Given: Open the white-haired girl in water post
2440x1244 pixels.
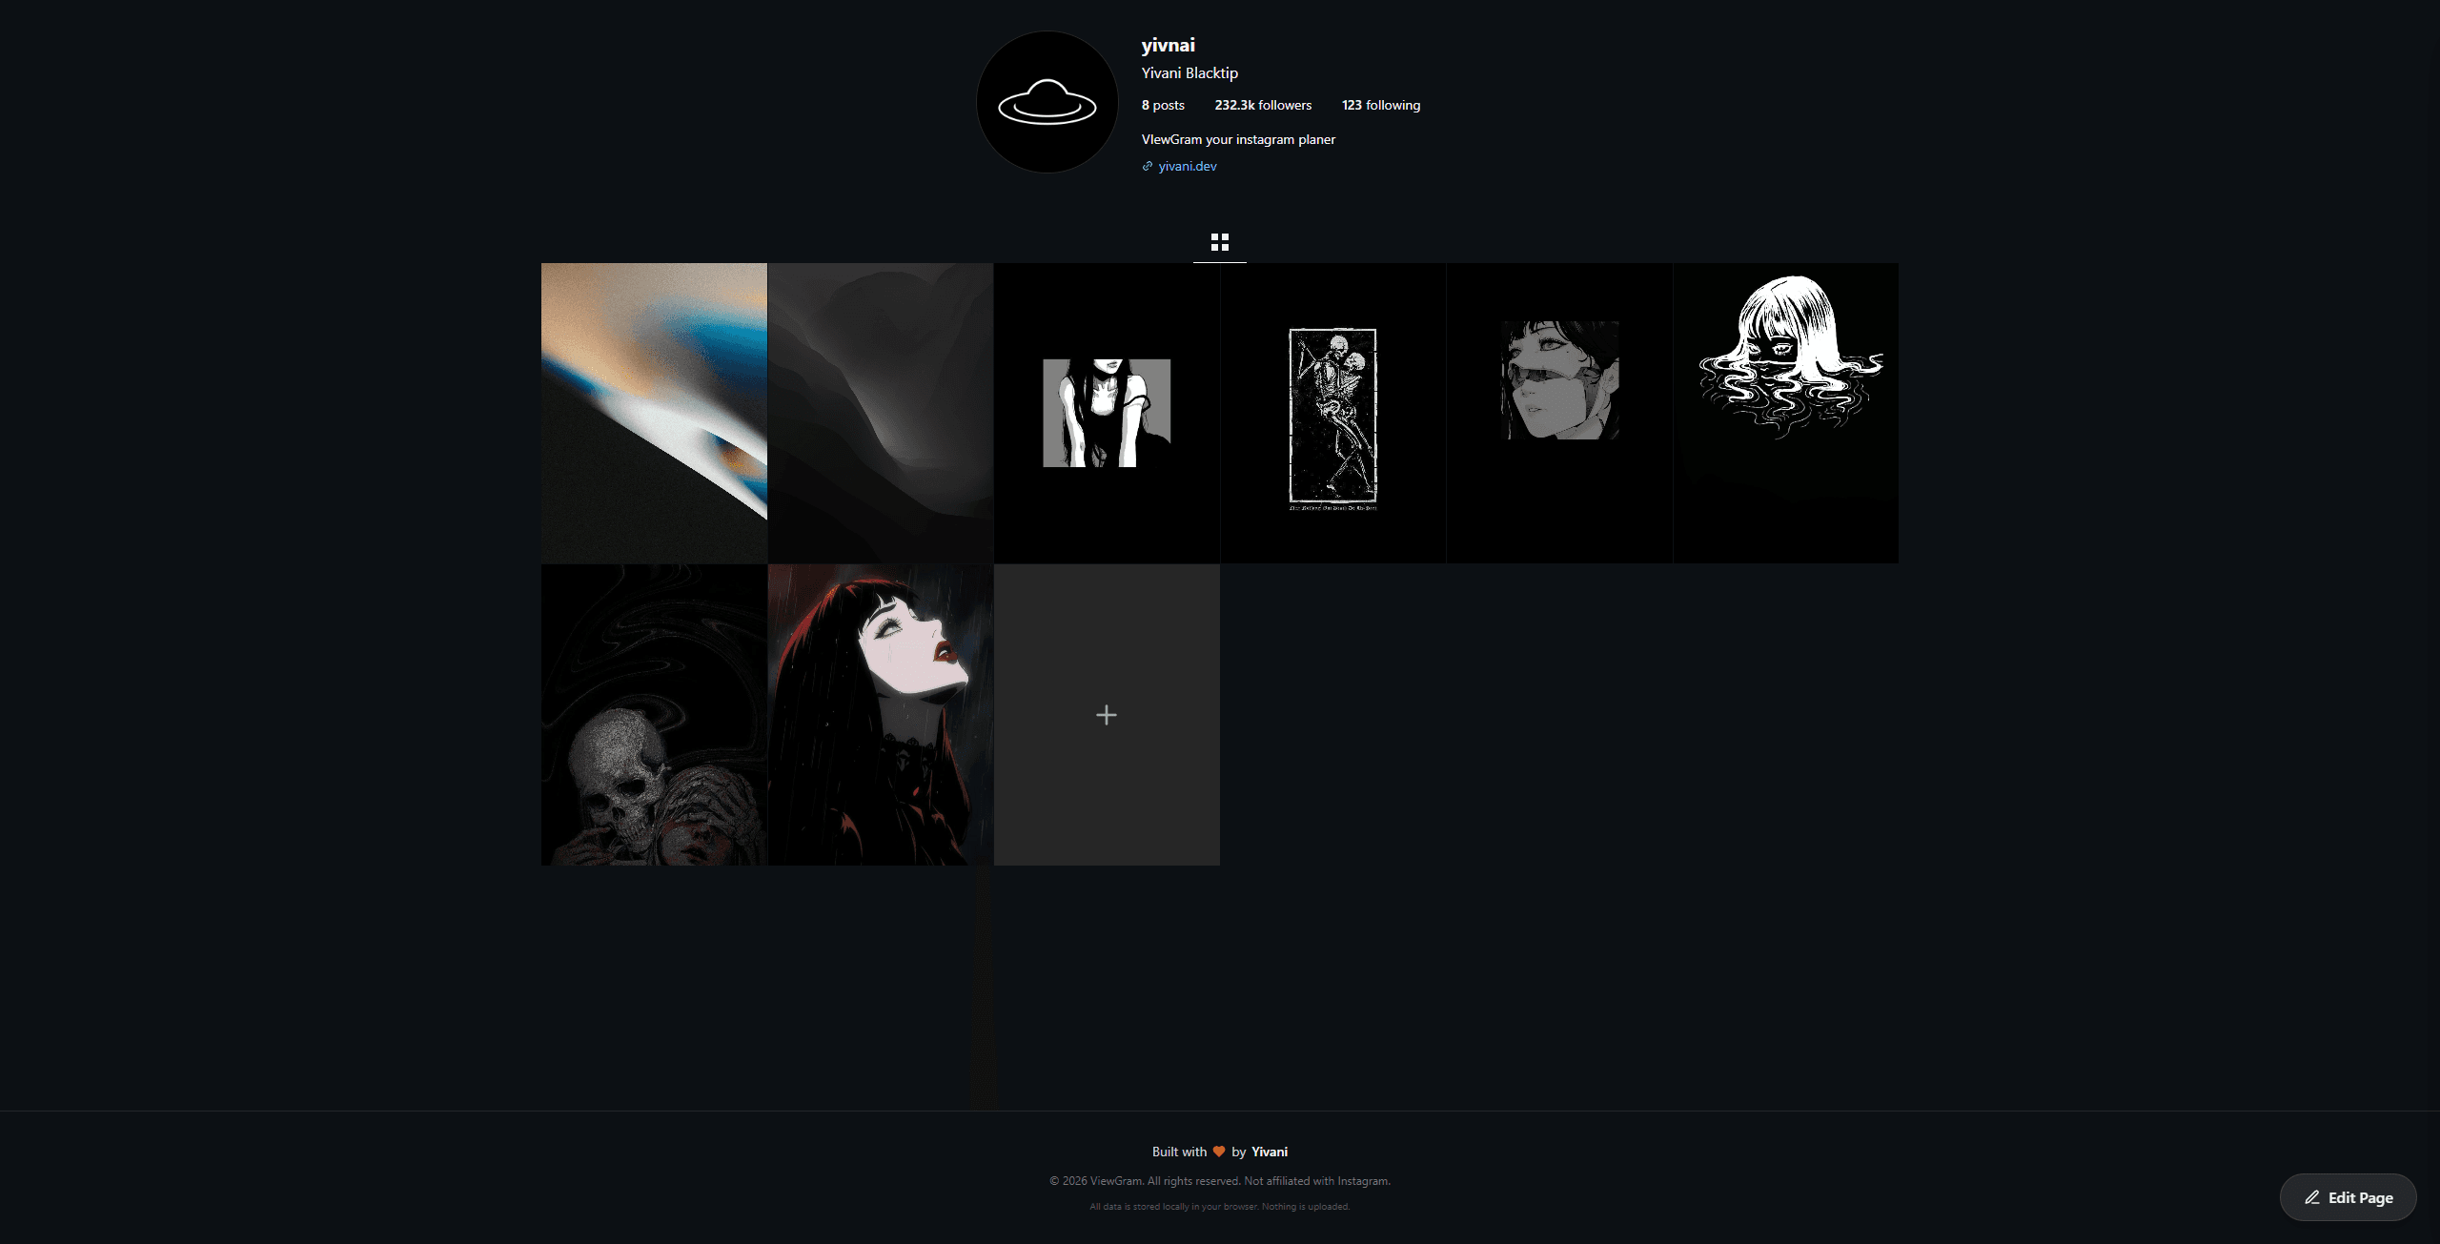Looking at the screenshot, I should 1785,413.
